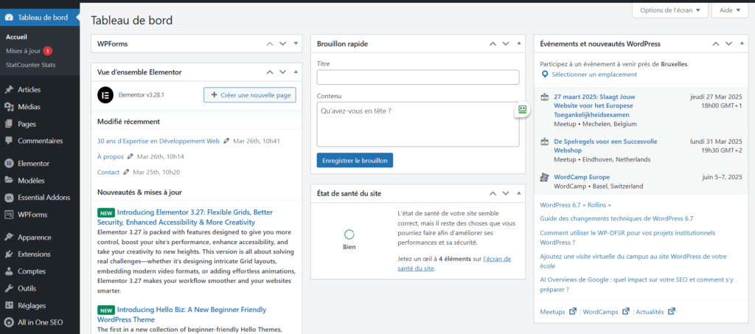Click pencil icon beside 30 ans d'Expertise
The width and height of the screenshot is (755, 334).
point(226,142)
